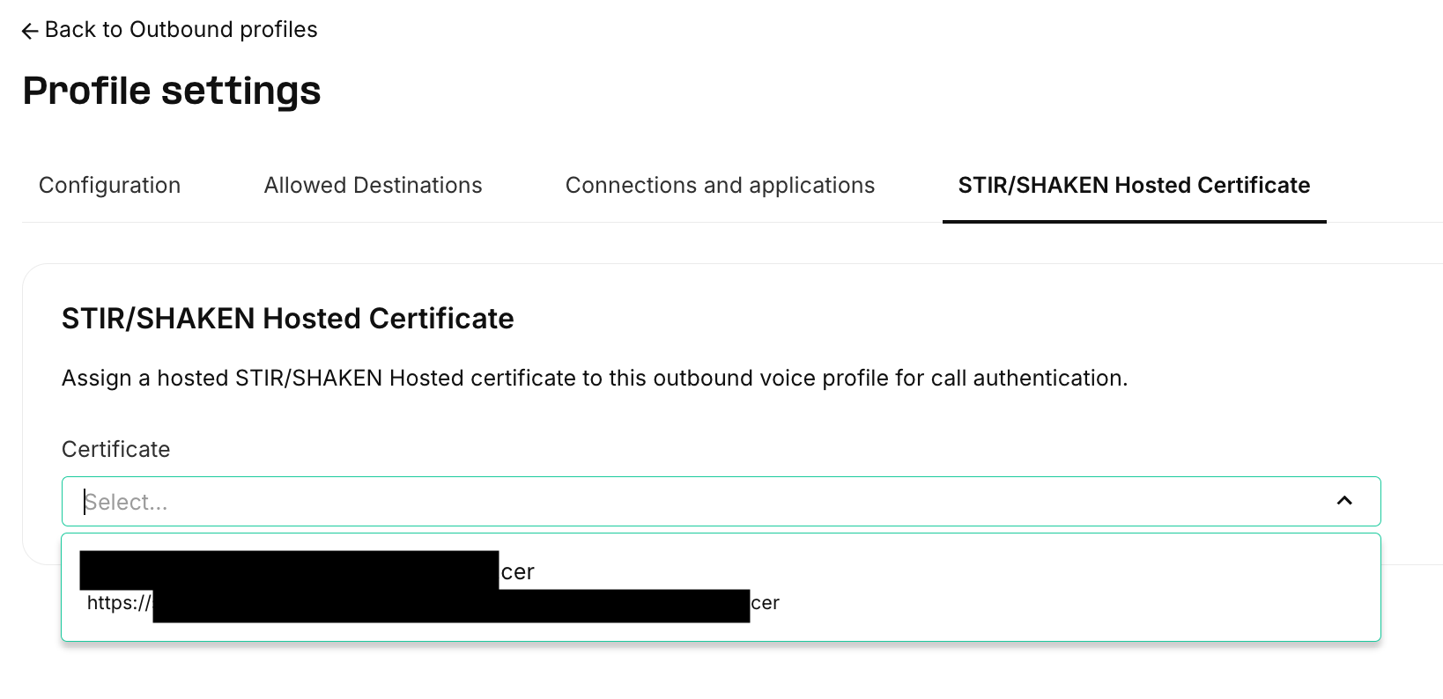Open the Configuration tab
The width and height of the screenshot is (1443, 699).
tap(110, 185)
